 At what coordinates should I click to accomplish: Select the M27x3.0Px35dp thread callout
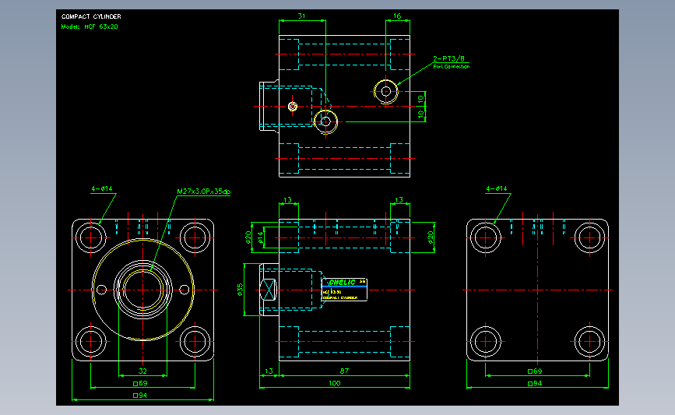204,192
